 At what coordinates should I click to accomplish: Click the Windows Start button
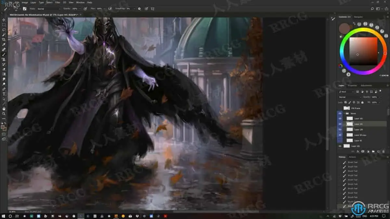(4, 216)
